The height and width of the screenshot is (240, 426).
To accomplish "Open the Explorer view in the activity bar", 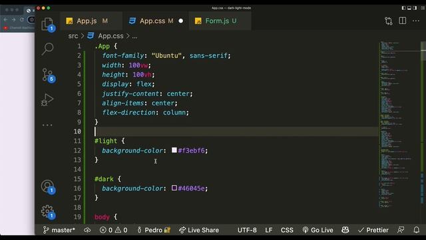I will [x=48, y=24].
